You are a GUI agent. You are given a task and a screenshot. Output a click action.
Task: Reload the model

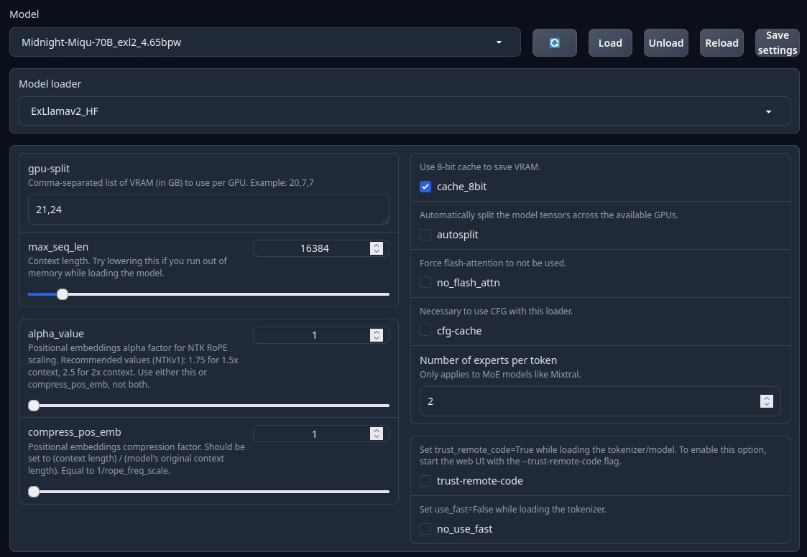[x=721, y=42]
